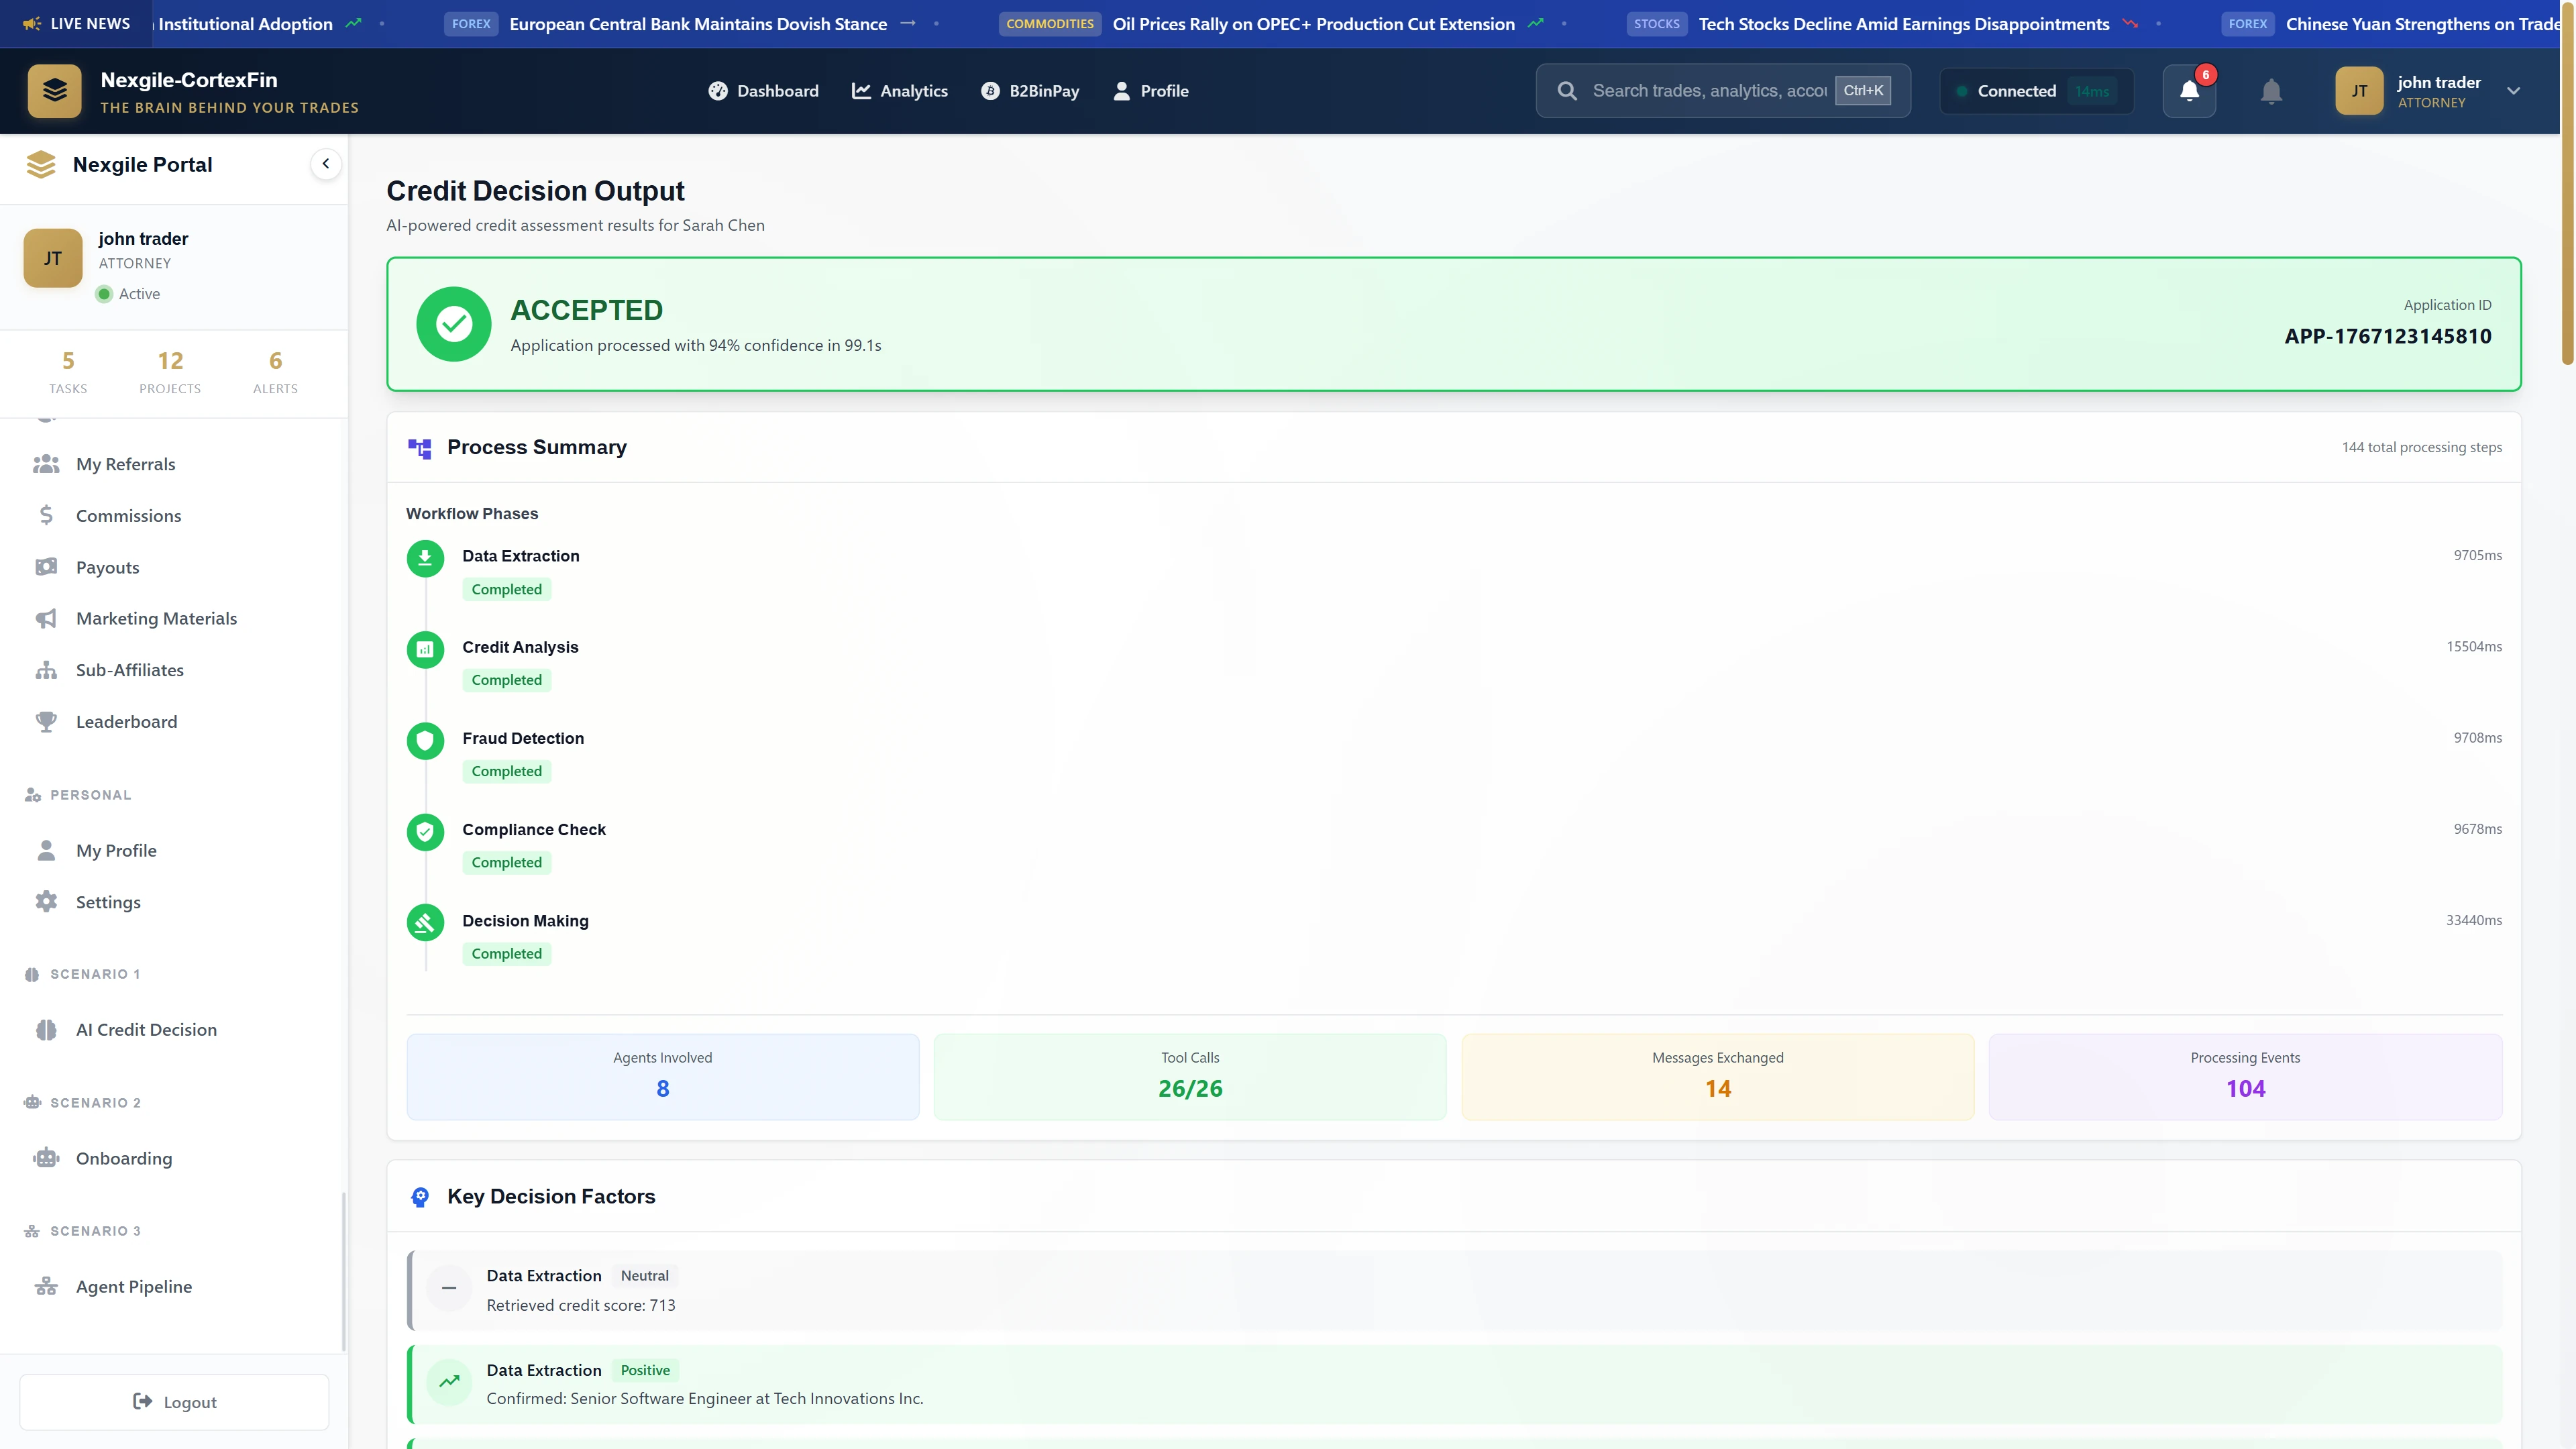
Task: Click the Decision Making gavel icon
Action: [x=425, y=922]
